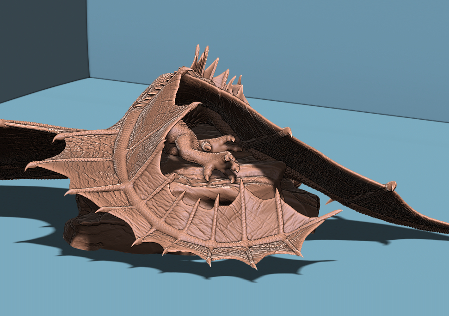Click the claw at the right wing's far end
449x316 pixels.
click(391, 186)
